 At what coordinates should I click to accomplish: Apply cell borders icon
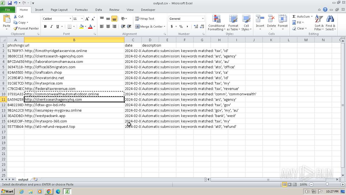(69, 27)
